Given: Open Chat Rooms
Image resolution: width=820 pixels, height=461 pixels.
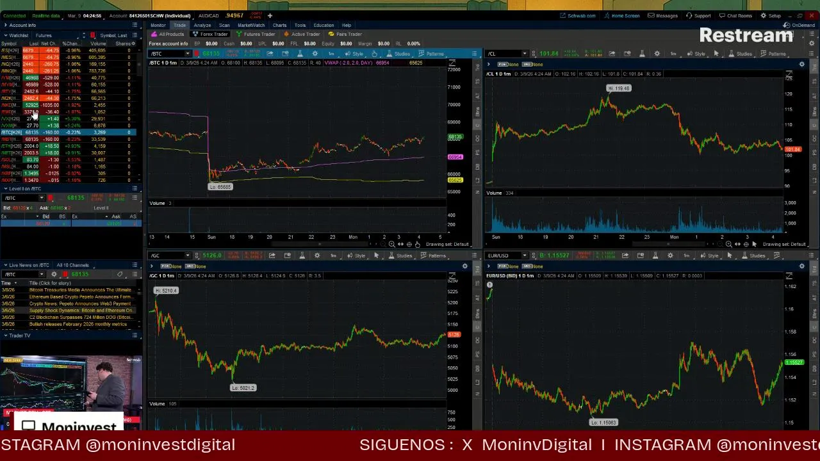Looking at the screenshot, I should pyautogui.click(x=735, y=15).
